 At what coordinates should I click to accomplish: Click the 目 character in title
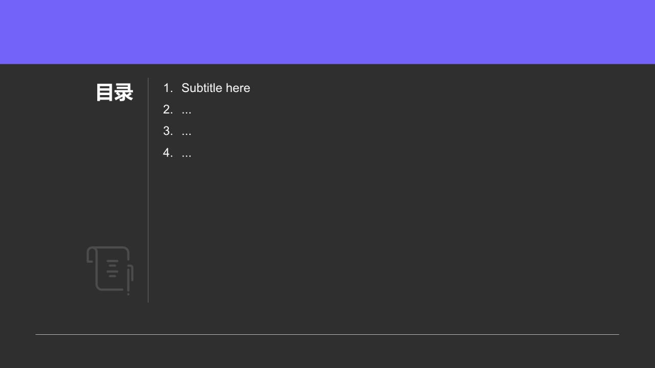105,93
